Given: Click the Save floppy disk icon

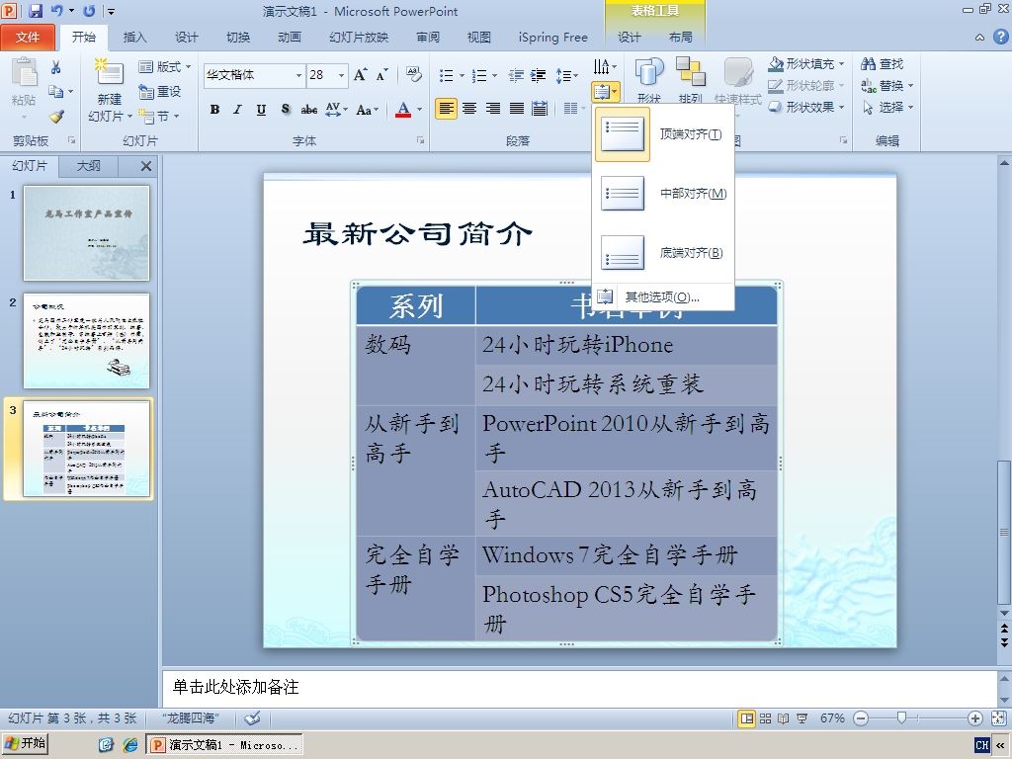Looking at the screenshot, I should coord(36,11).
